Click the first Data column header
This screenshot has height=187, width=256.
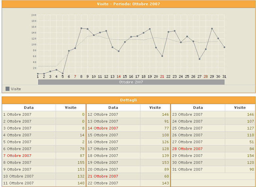click(x=29, y=108)
